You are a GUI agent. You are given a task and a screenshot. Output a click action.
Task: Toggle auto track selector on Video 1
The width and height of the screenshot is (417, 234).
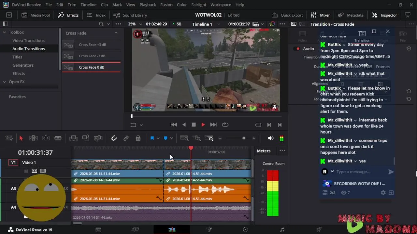point(35,171)
